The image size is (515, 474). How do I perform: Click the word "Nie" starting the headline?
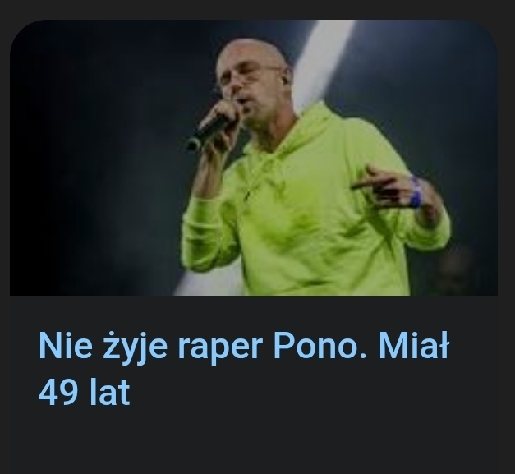click(66, 346)
